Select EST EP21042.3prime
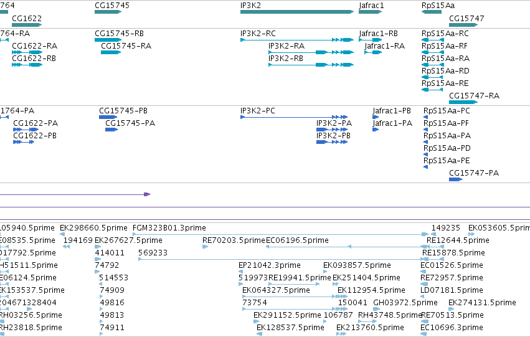The height and width of the screenshot is (337, 530). pyautogui.click(x=270, y=266)
